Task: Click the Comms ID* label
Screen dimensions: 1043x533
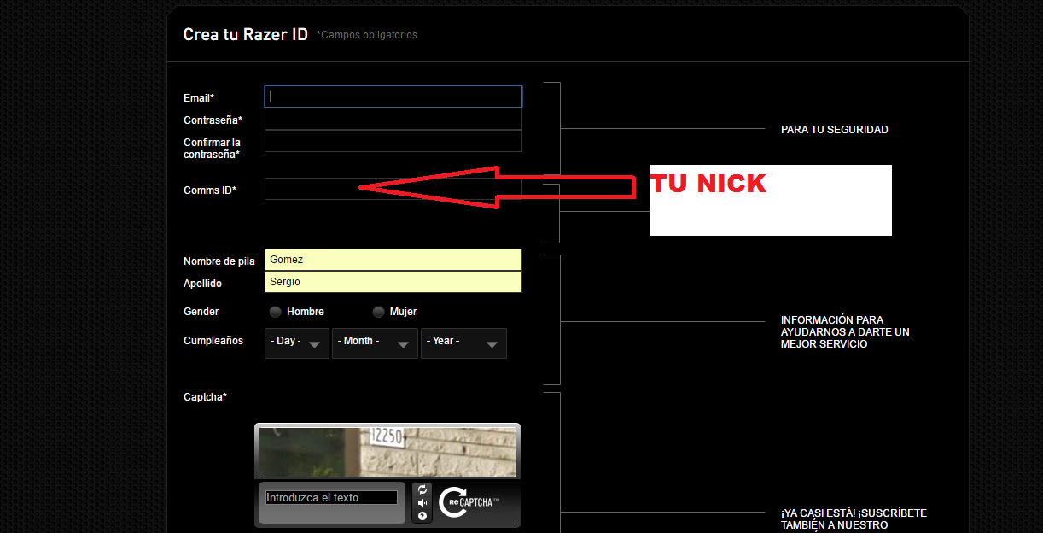Action: (210, 190)
